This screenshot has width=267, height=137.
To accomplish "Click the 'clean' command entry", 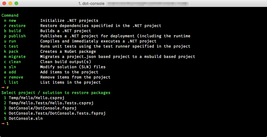I will tap(15, 62).
